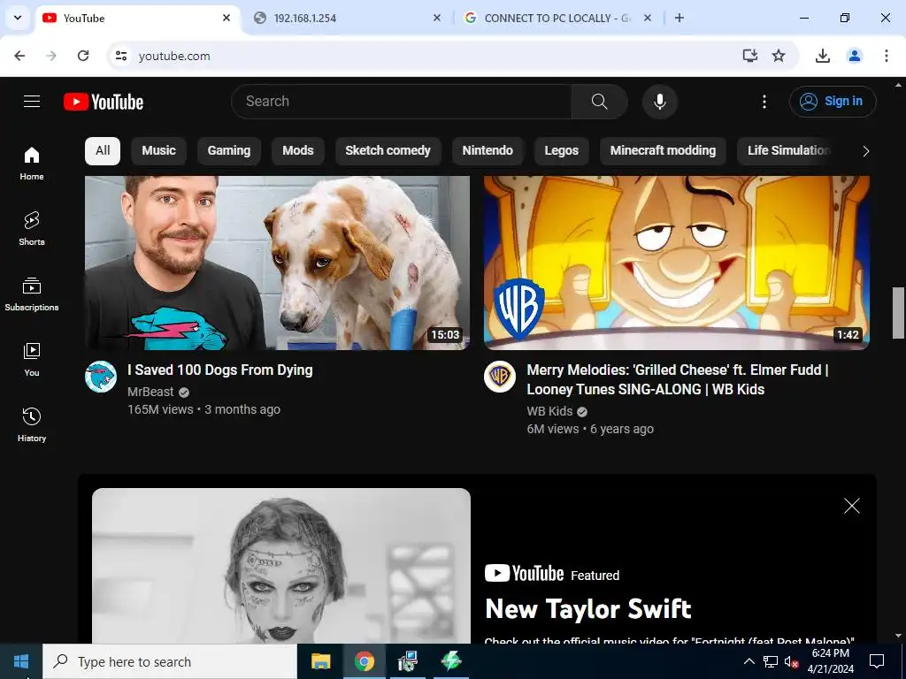Play the MrBeast dog video thumbnail
This screenshot has height=679, width=906.
[x=277, y=263]
